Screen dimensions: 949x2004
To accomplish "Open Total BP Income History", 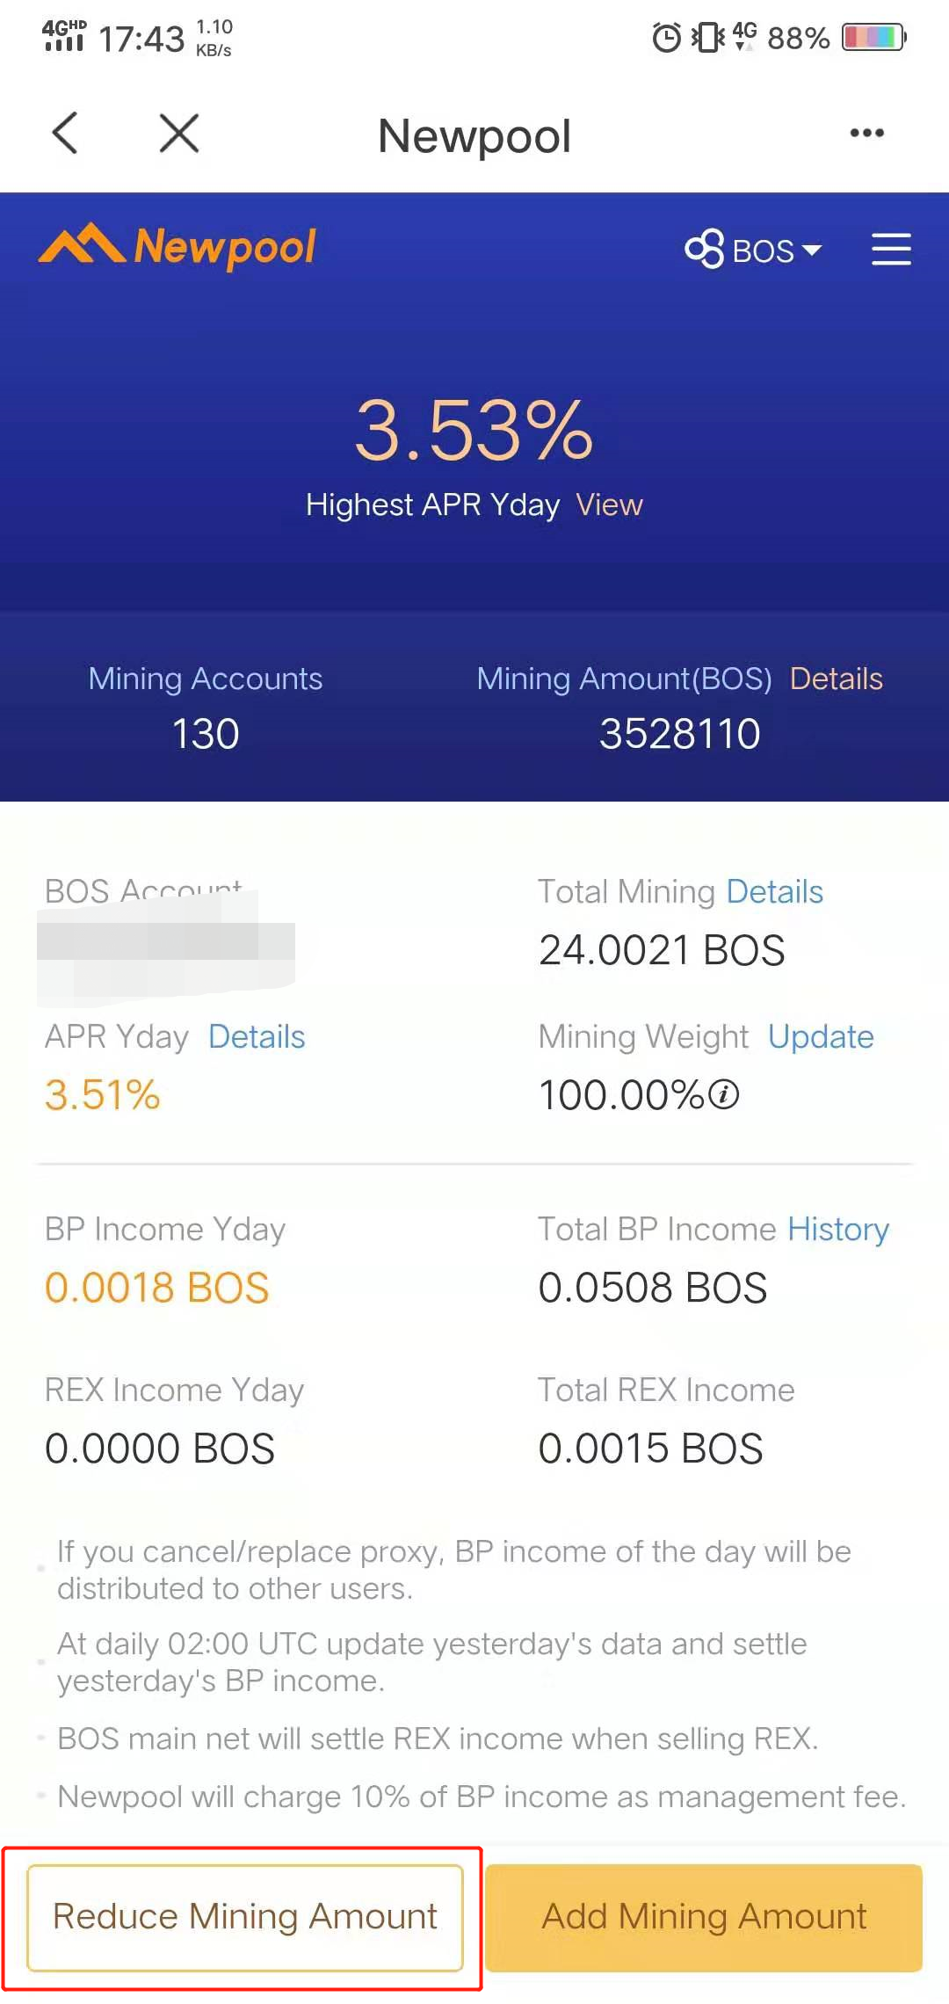I will [838, 1229].
